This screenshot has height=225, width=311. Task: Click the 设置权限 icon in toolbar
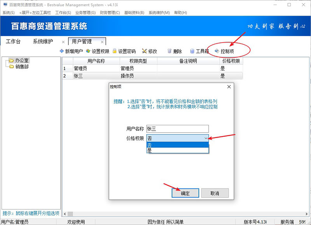coord(88,51)
